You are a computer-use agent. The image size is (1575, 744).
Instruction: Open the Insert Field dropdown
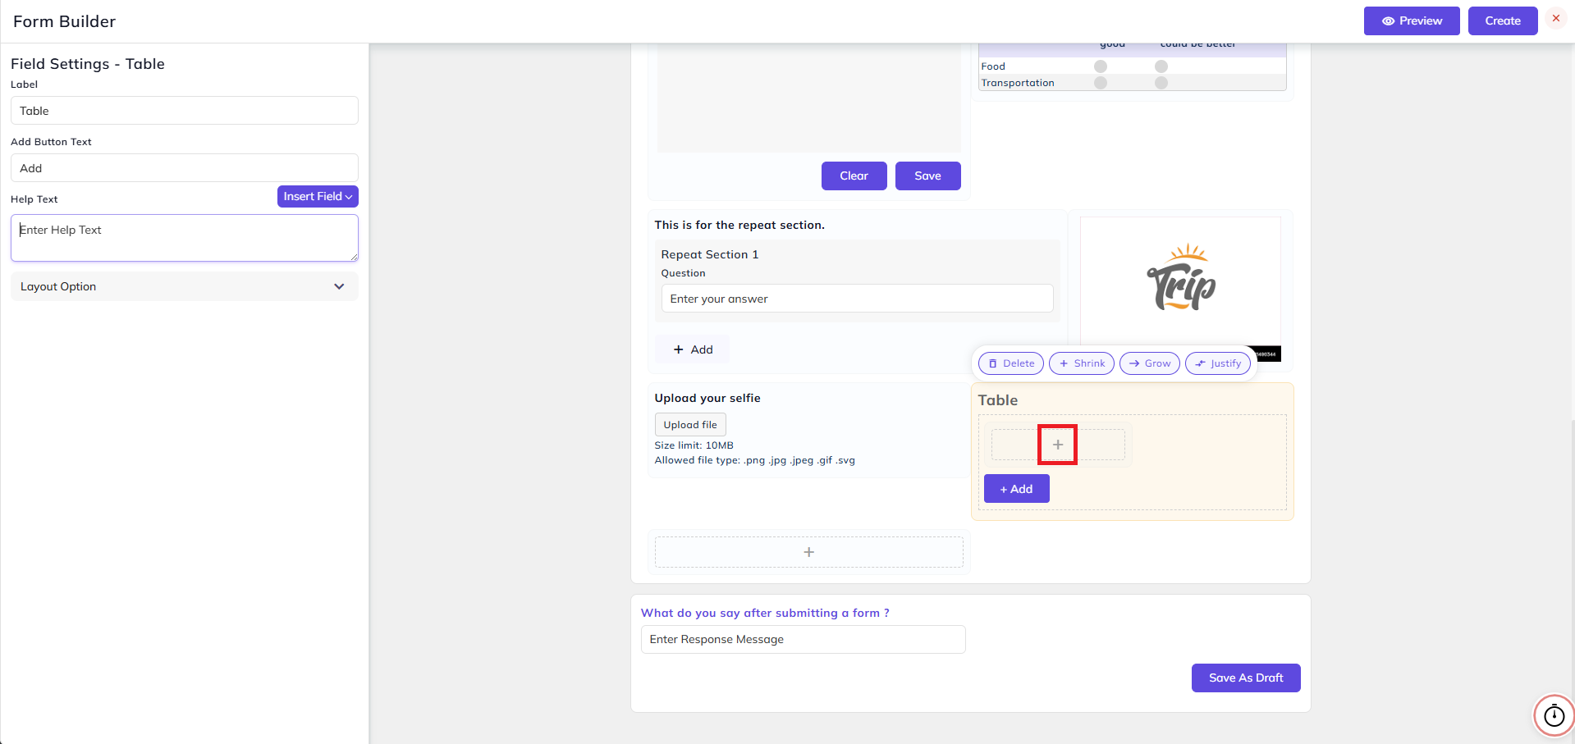click(318, 197)
